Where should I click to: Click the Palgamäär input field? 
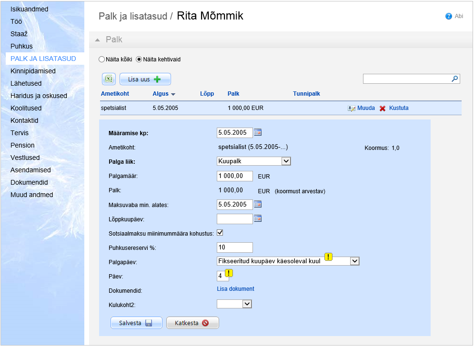234,176
